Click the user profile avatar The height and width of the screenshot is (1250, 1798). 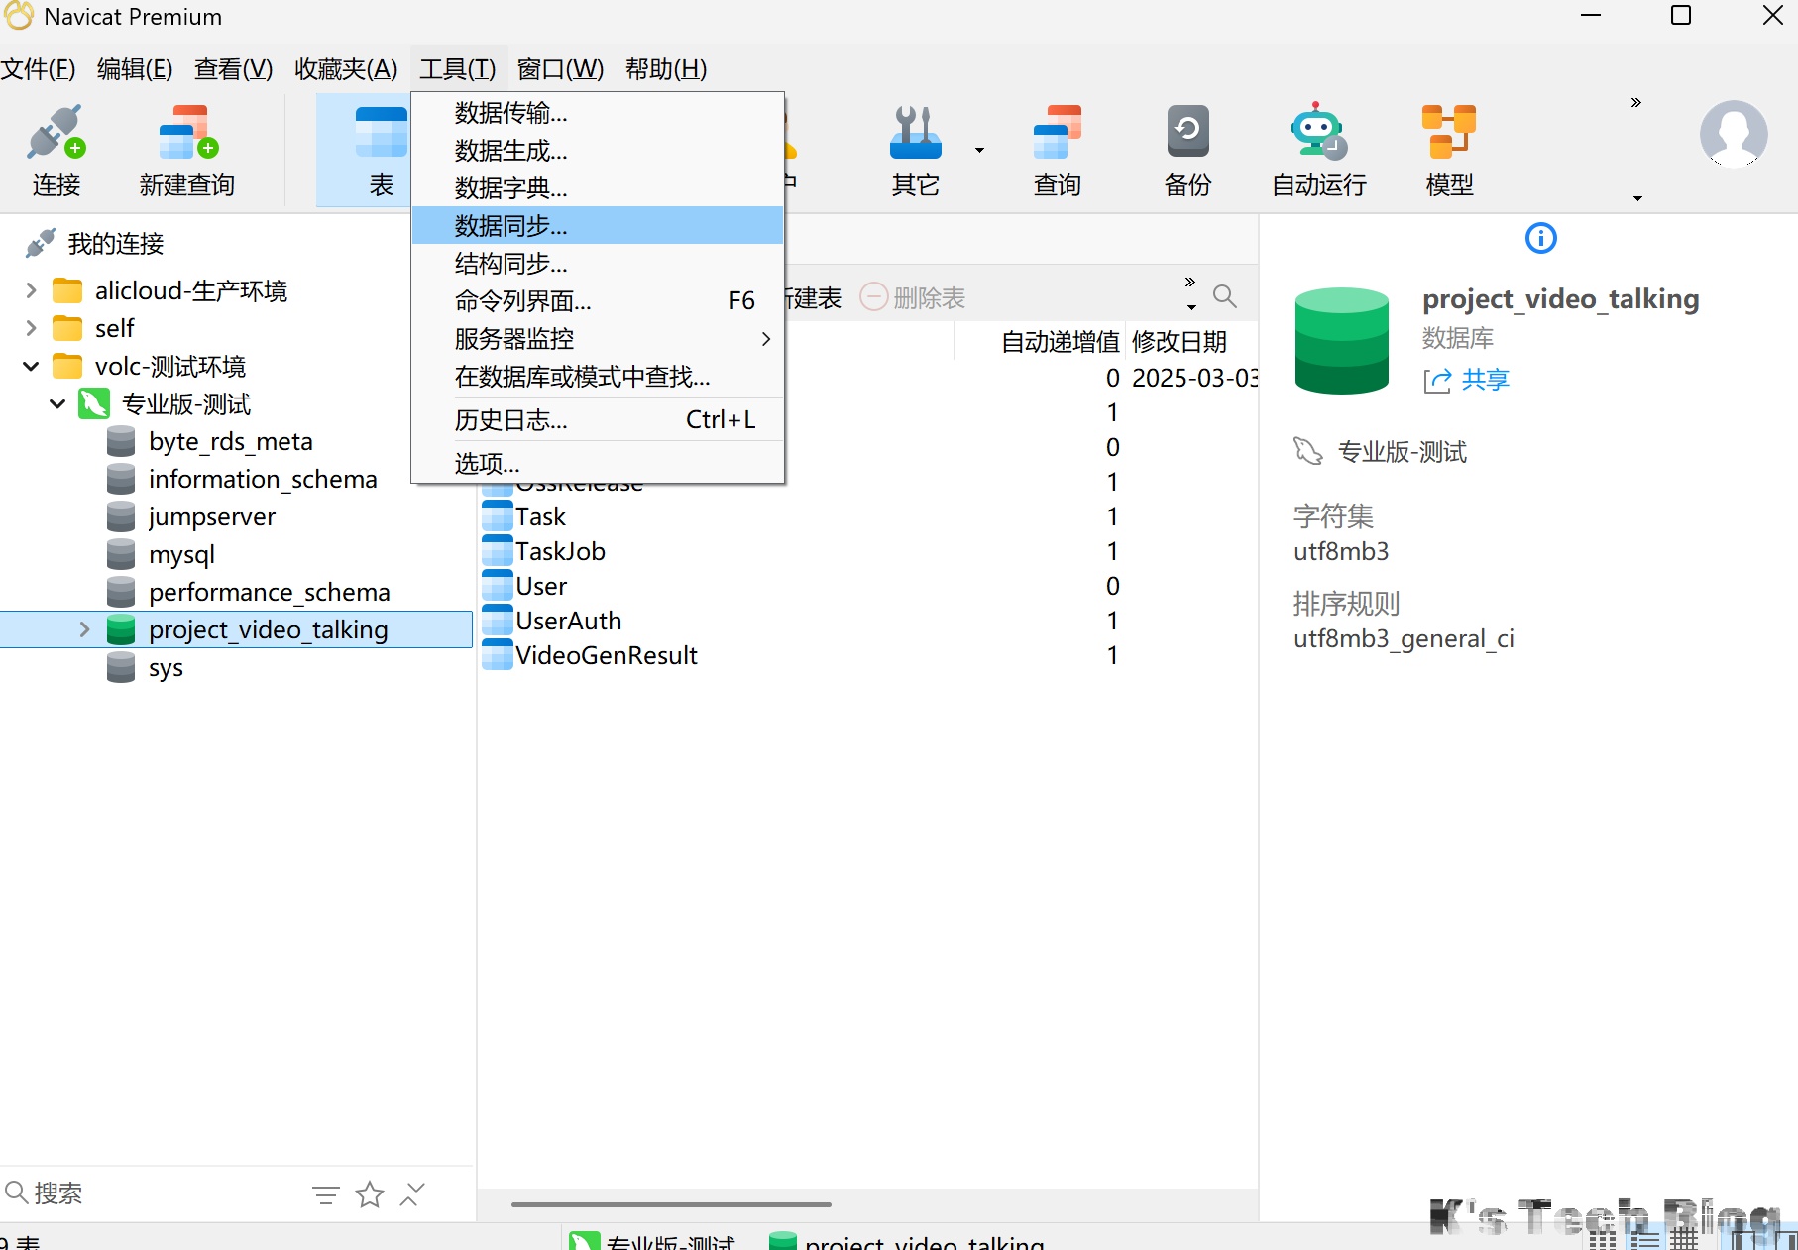tap(1733, 134)
